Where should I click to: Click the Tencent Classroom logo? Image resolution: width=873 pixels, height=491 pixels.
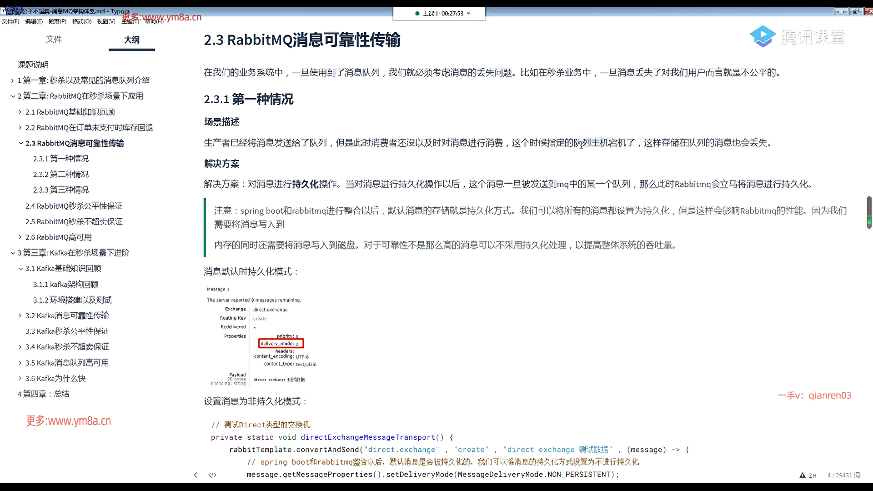798,37
